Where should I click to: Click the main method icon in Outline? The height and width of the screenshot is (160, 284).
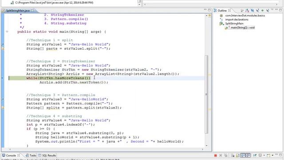(x=227, y=28)
